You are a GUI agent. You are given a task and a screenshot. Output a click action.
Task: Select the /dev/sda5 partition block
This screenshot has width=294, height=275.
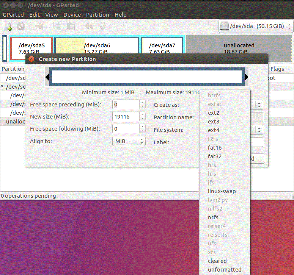(31, 45)
